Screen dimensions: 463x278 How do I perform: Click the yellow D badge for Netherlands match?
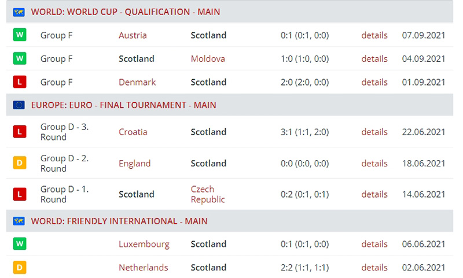(20, 268)
